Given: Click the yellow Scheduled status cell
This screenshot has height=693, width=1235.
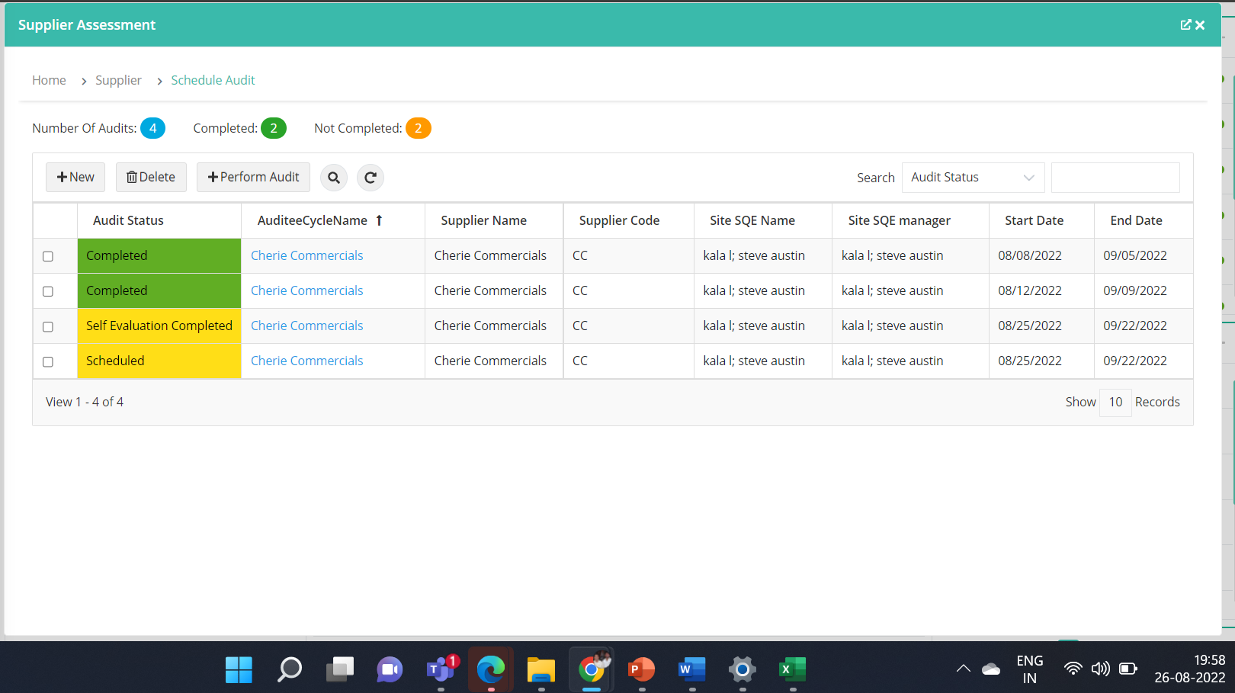Looking at the screenshot, I should coord(159,361).
